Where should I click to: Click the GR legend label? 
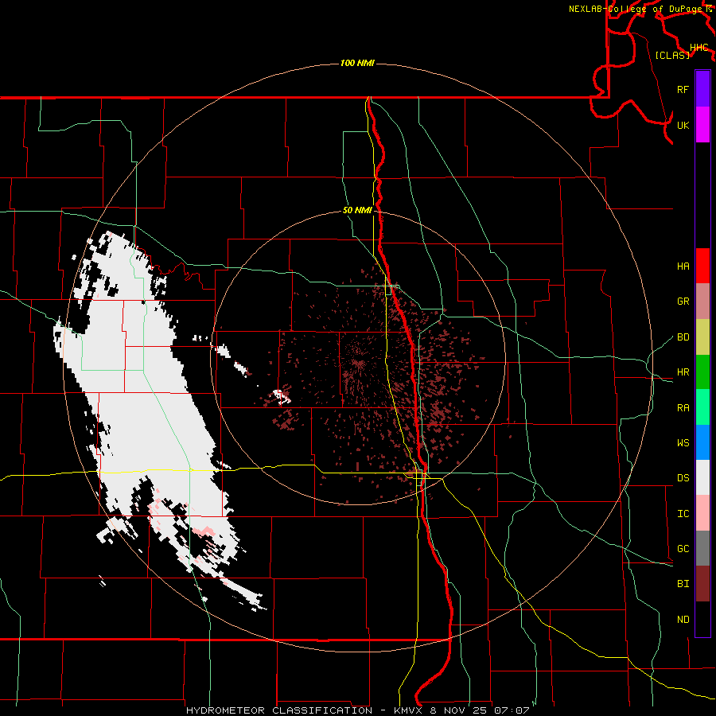pyautogui.click(x=683, y=302)
